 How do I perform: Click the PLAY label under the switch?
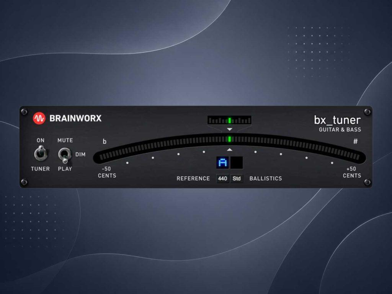click(65, 169)
